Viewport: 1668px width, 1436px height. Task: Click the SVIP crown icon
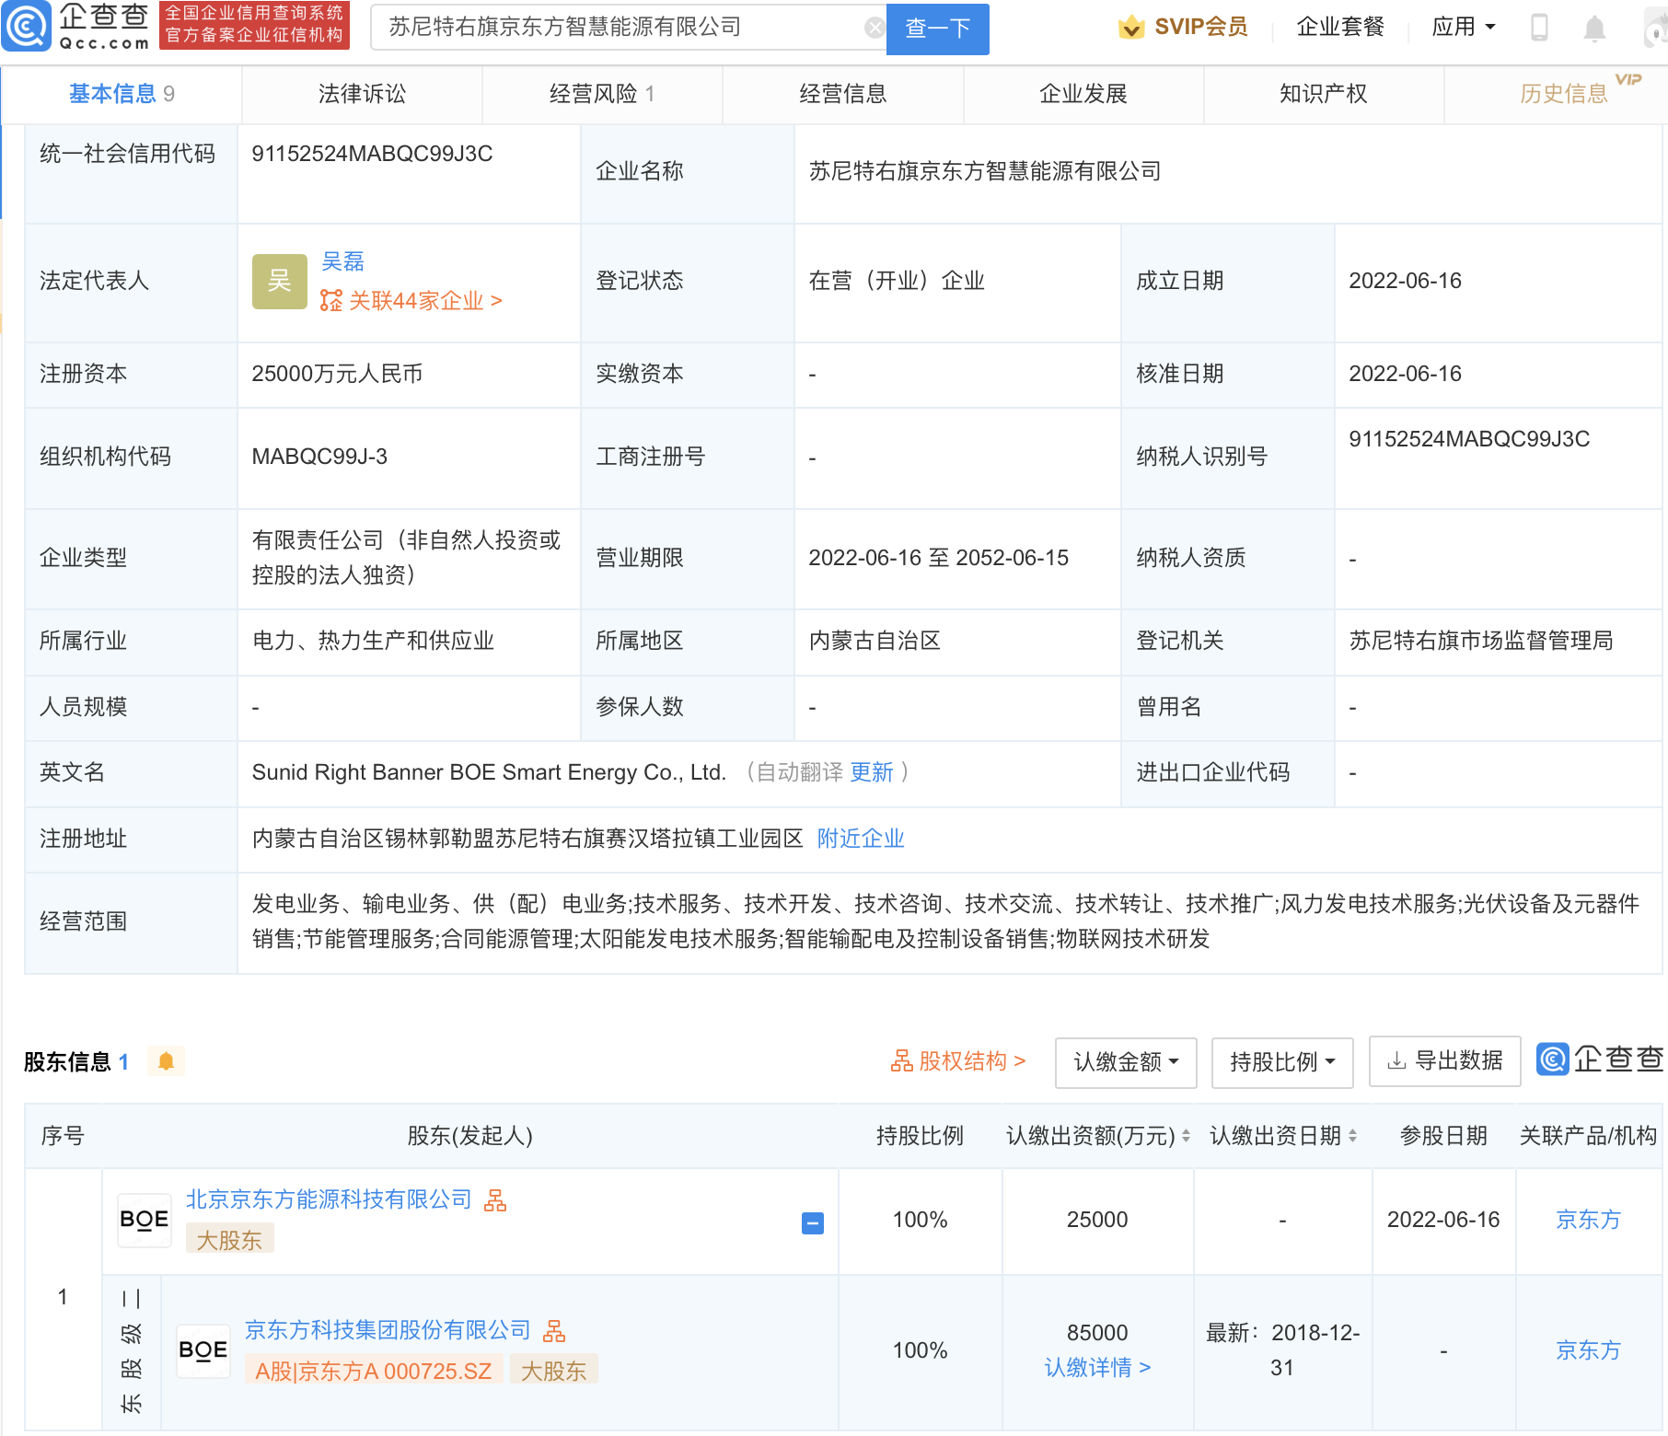tap(1130, 28)
